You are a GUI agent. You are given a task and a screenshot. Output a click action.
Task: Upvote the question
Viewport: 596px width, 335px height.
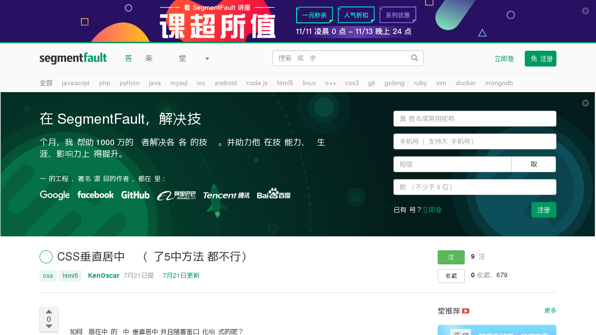(x=49, y=311)
